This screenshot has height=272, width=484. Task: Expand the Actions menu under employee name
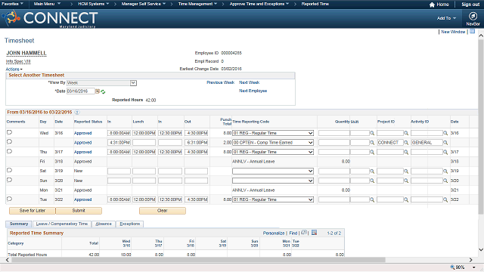pyautogui.click(x=14, y=69)
